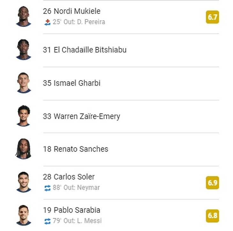
Task: Click Ismael Gharbi's player photo
Action: click(24, 83)
